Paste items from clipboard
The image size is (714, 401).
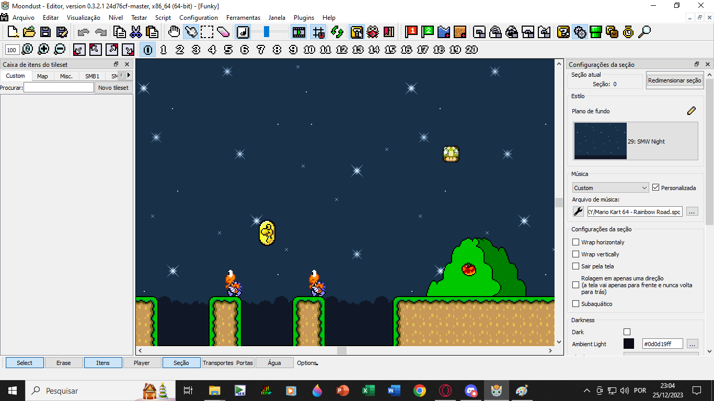coord(152,32)
